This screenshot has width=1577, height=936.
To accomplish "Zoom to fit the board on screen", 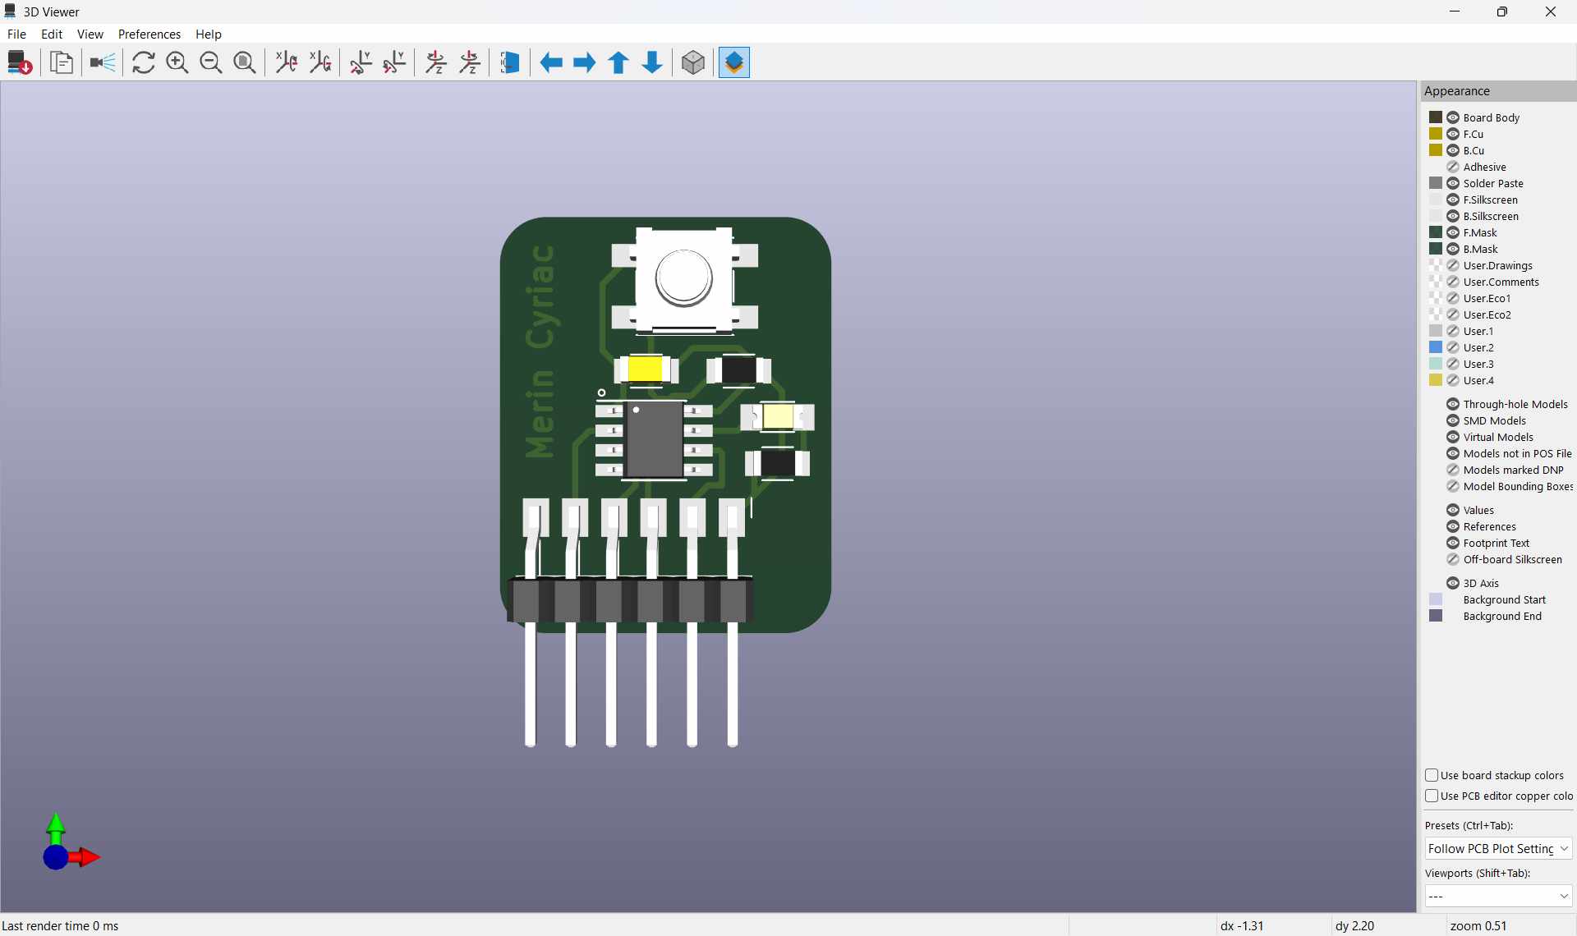I will pos(244,62).
